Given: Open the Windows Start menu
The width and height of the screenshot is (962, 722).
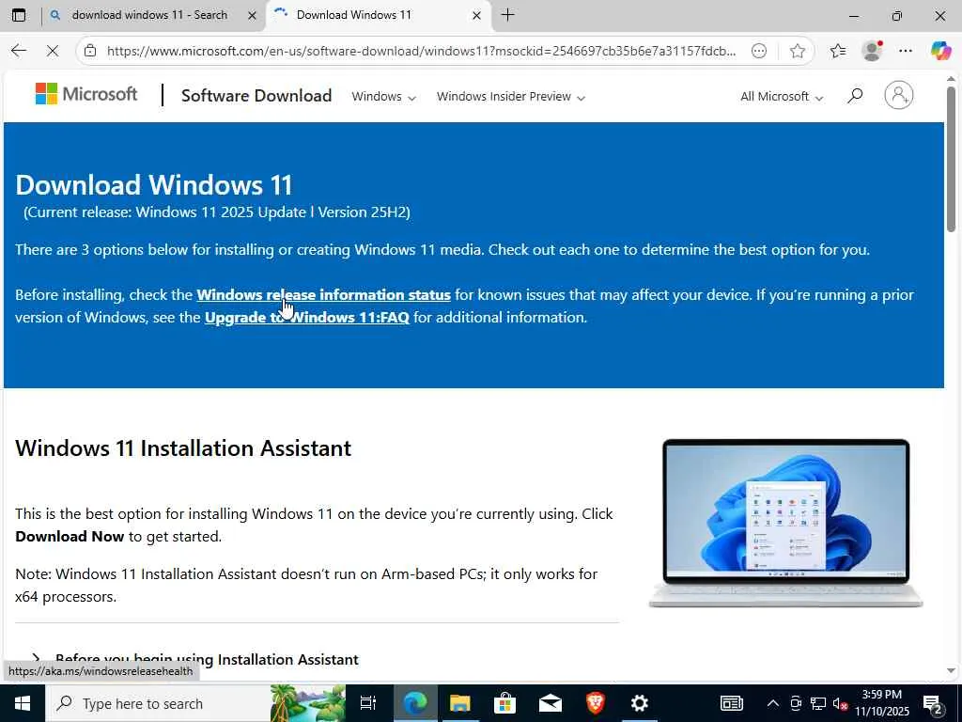Looking at the screenshot, I should tap(23, 703).
